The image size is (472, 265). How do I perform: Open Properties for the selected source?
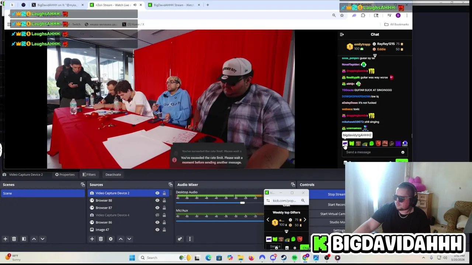[65, 174]
